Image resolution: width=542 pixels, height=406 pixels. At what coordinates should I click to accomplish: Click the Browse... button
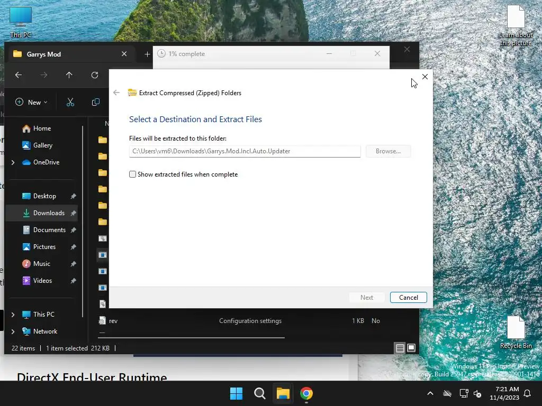click(x=388, y=151)
